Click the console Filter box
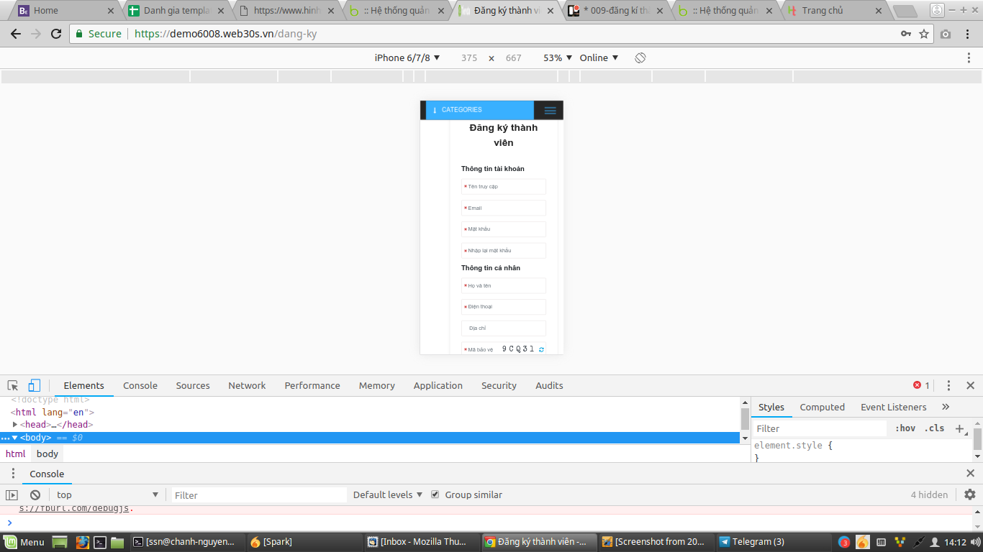The image size is (983, 552). tap(259, 494)
